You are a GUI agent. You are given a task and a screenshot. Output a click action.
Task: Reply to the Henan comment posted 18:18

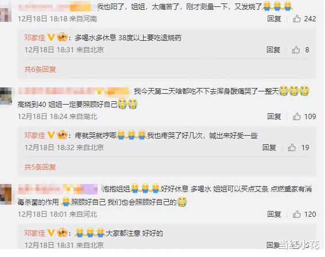274,19
